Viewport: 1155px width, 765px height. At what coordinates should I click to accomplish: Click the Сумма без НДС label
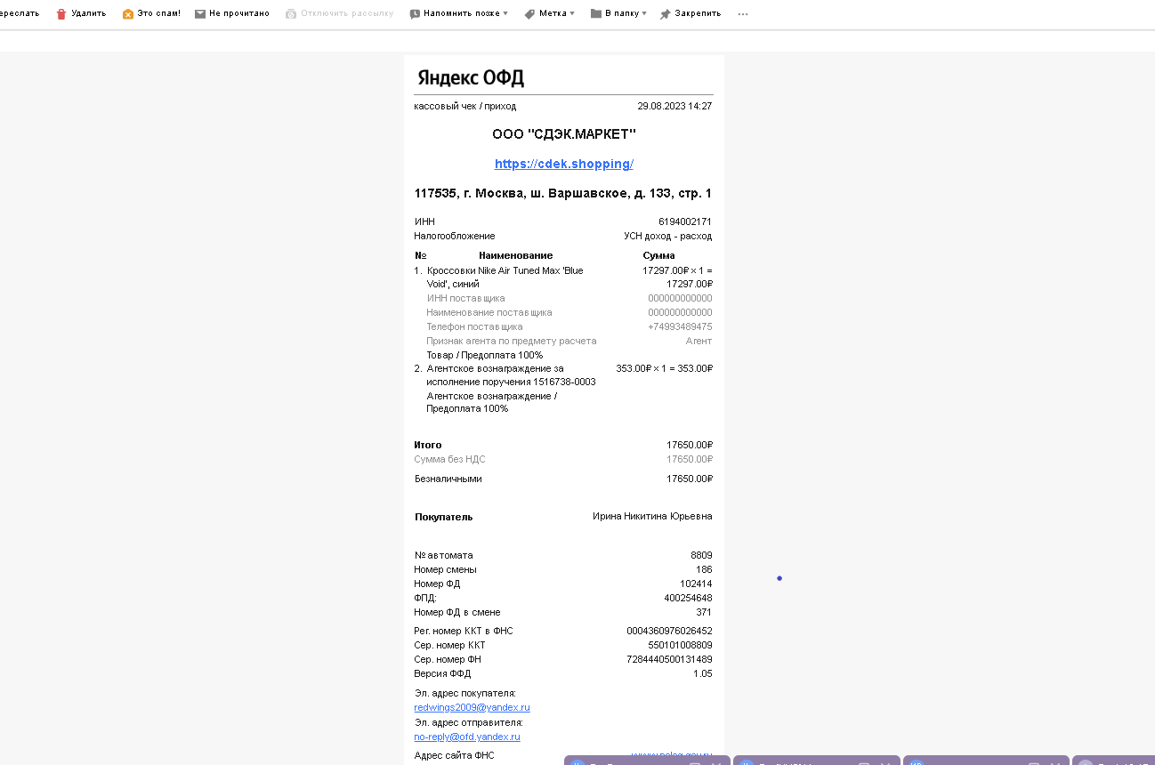tap(449, 459)
